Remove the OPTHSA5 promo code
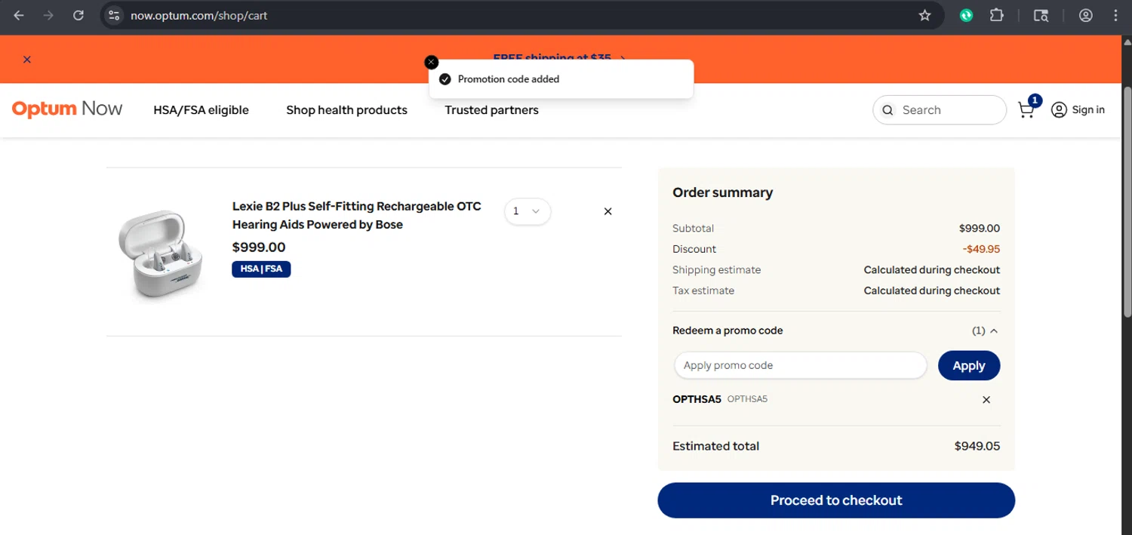 (986, 400)
